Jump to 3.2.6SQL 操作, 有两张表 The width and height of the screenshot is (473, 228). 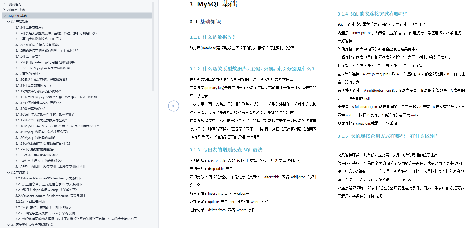[x=43, y=207]
